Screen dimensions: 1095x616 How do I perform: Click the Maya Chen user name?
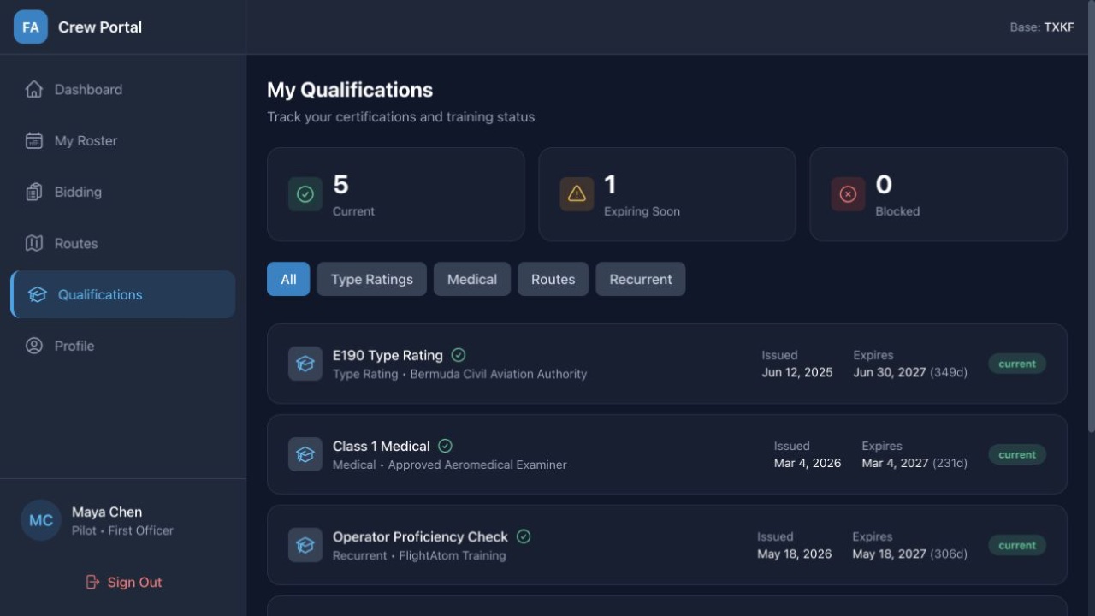tap(107, 512)
